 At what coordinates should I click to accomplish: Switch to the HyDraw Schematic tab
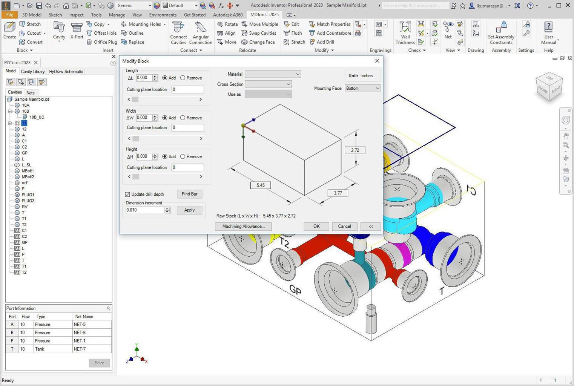66,72
